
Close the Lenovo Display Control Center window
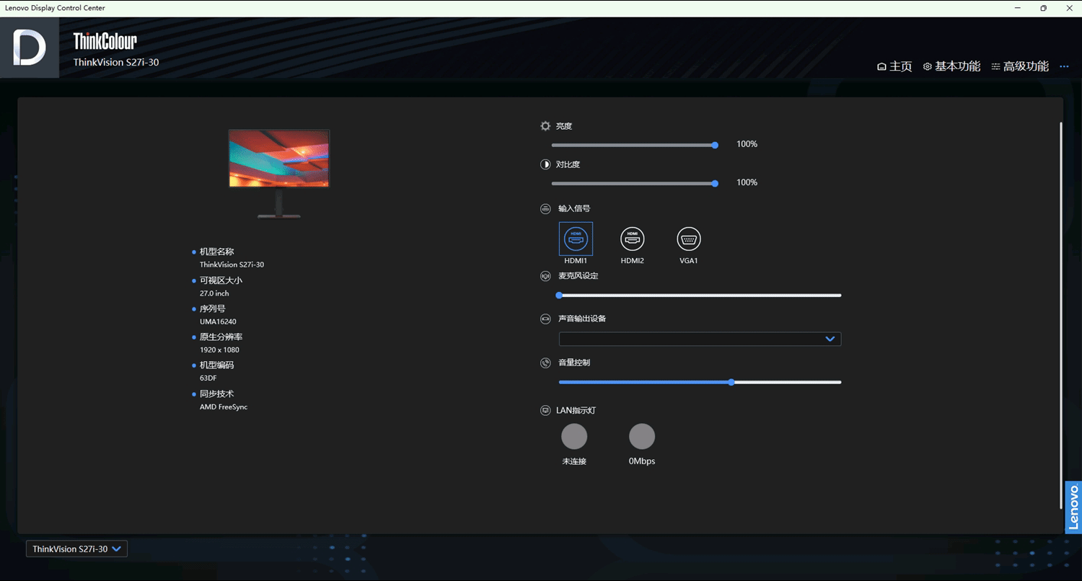pyautogui.click(x=1069, y=8)
